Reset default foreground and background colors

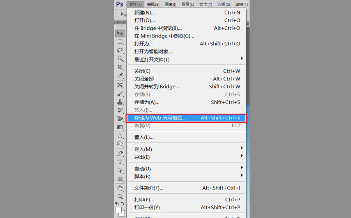coord(117,204)
